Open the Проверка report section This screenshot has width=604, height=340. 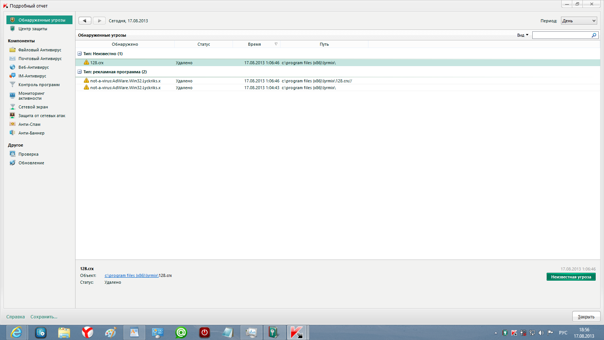click(28, 154)
